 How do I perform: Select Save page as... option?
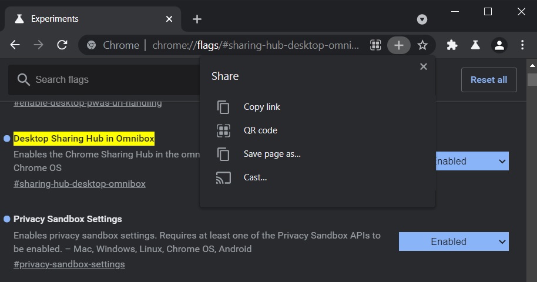[x=272, y=154]
